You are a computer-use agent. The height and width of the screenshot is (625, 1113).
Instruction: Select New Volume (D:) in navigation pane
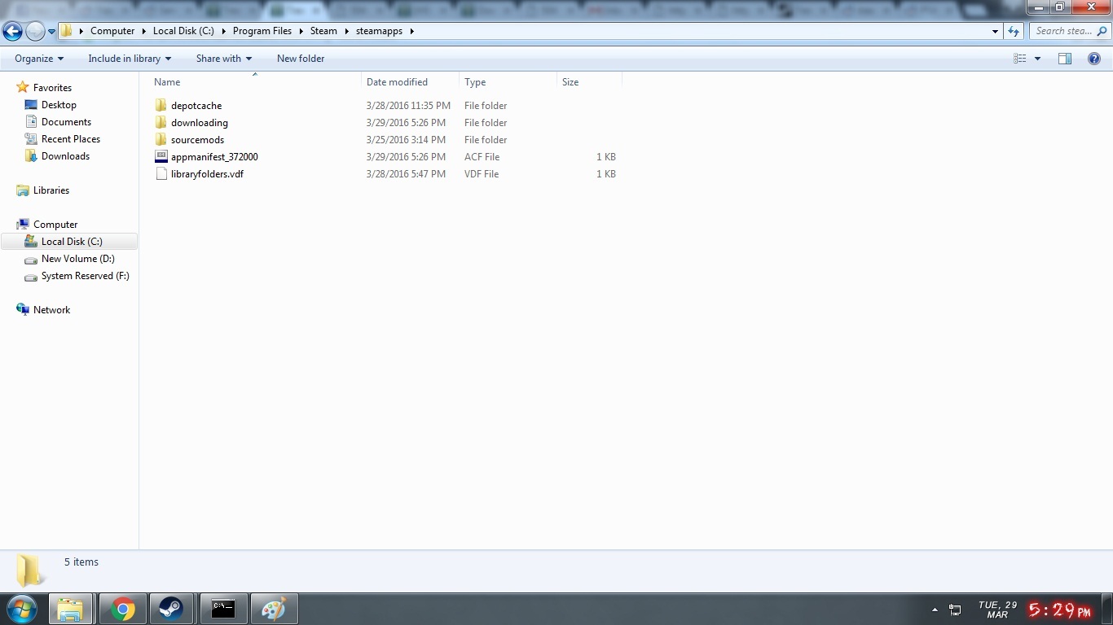point(77,259)
